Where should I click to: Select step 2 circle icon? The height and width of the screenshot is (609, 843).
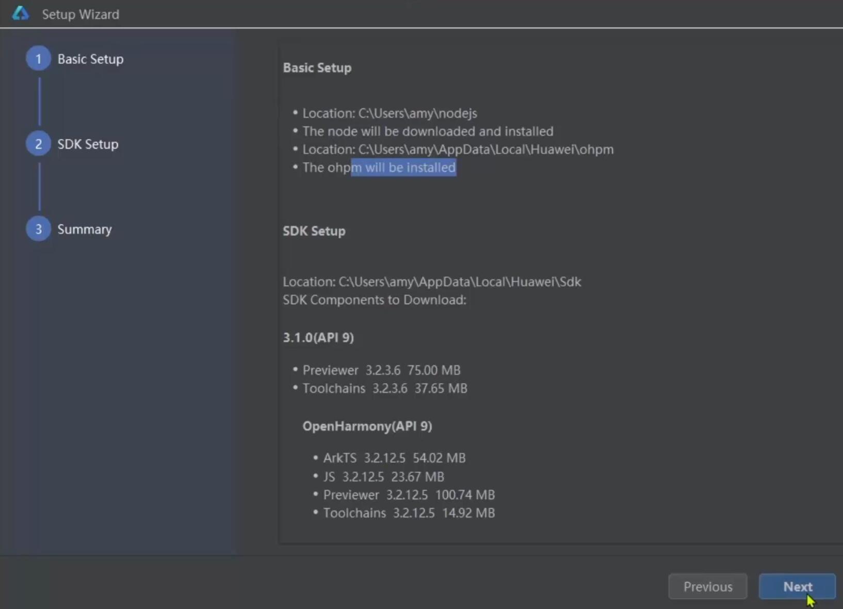[38, 144]
